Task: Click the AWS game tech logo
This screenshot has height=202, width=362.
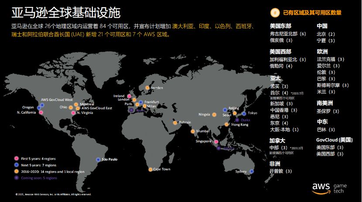Action: [329, 188]
